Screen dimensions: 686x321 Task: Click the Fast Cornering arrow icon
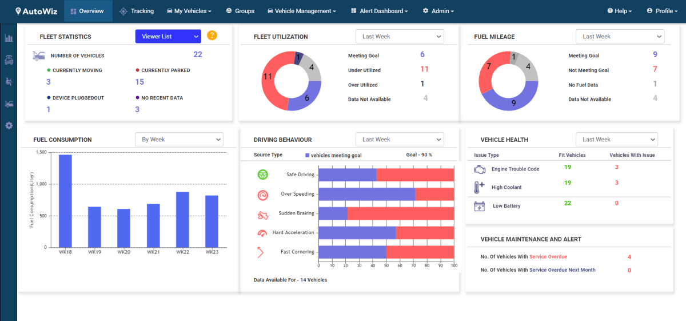tap(261, 252)
